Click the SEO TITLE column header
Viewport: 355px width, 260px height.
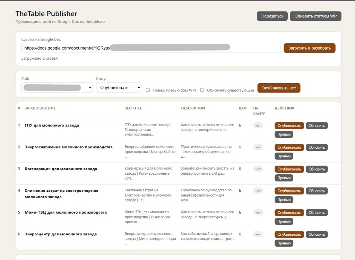click(x=133, y=108)
